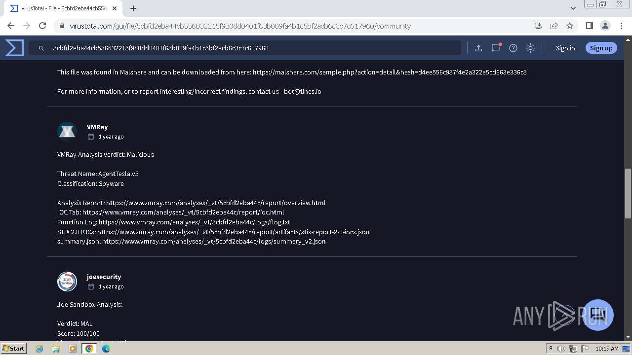Open the notifications chat icon
632x355 pixels.
coord(496,48)
